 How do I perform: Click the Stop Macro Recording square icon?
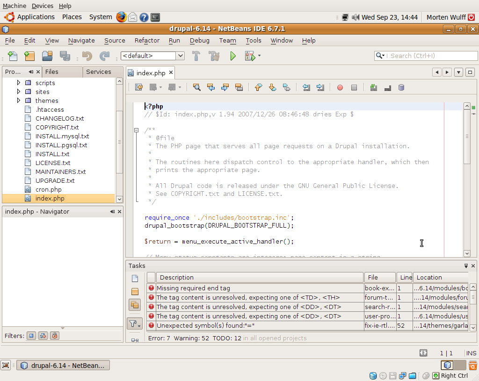354,88
